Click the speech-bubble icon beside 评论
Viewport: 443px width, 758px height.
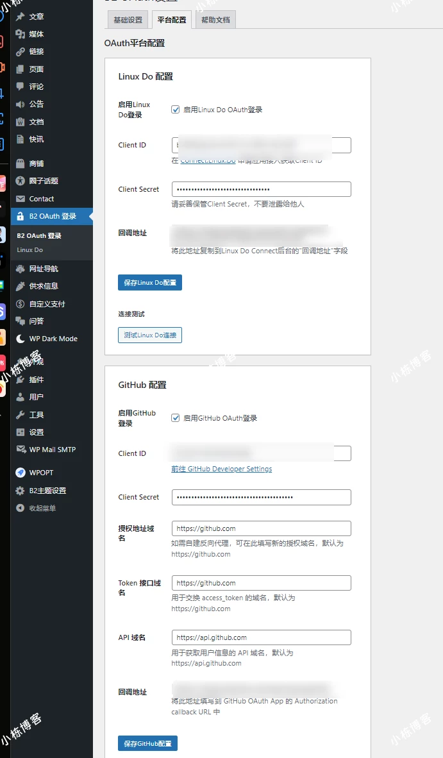pyautogui.click(x=21, y=87)
